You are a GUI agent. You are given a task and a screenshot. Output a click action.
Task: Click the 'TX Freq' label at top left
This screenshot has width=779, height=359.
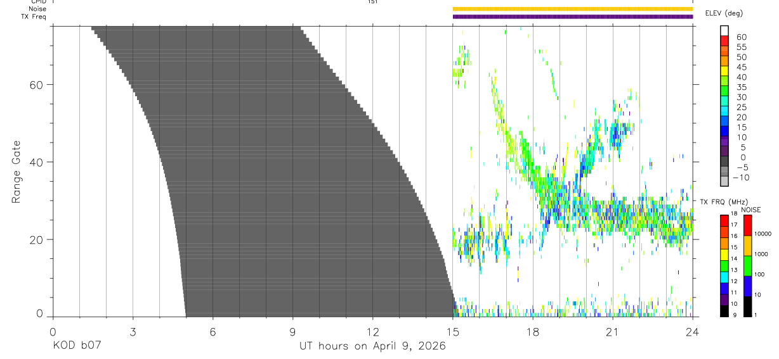pyautogui.click(x=34, y=16)
